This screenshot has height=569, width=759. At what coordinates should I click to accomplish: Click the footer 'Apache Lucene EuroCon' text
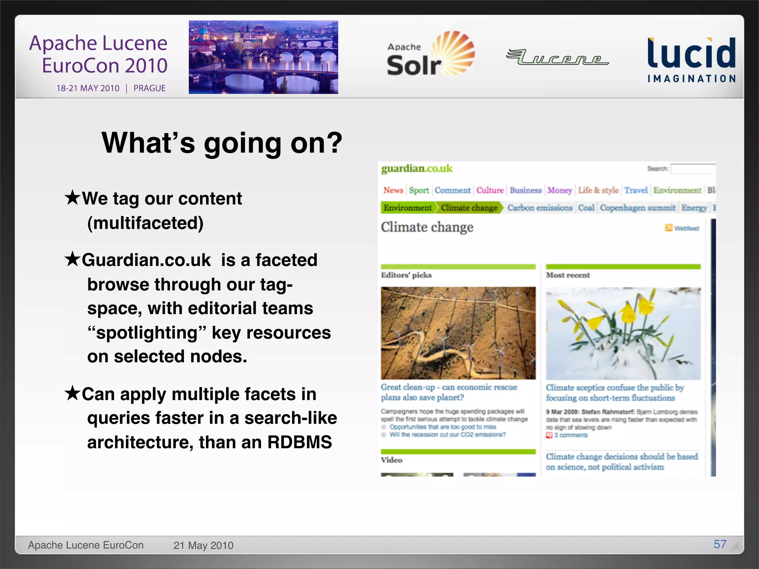click(86, 545)
